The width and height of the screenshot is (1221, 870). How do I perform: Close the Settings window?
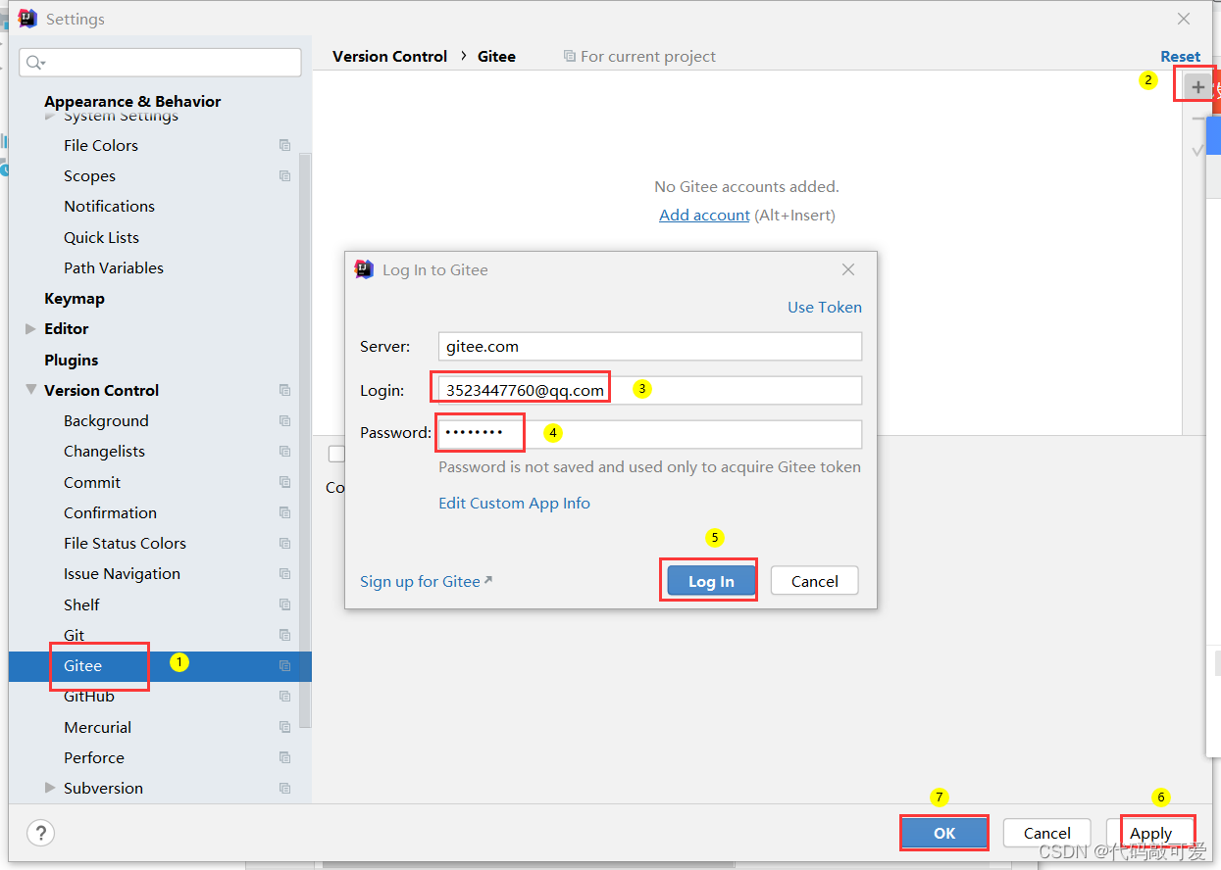[x=1184, y=19]
